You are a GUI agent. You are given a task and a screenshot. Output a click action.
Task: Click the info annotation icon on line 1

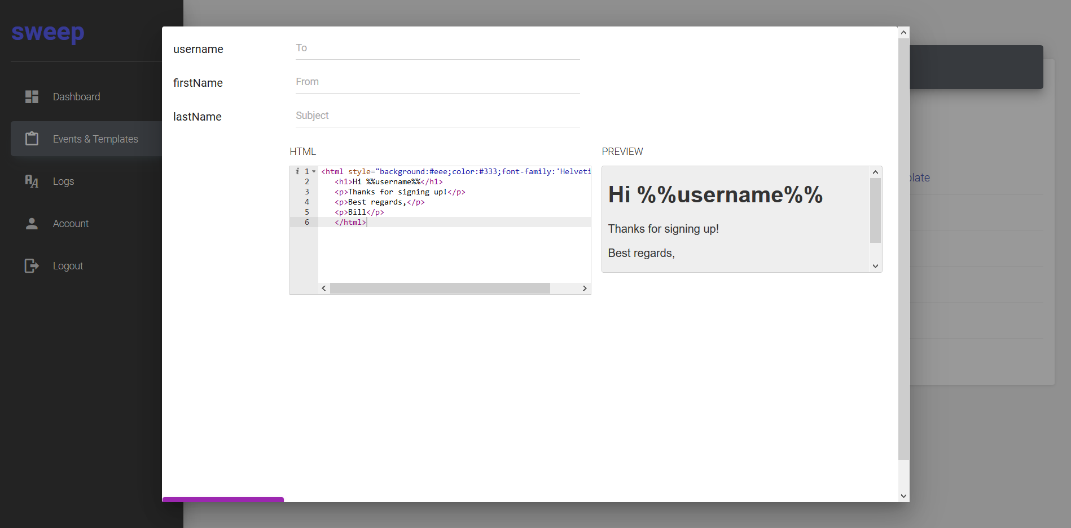(297, 171)
